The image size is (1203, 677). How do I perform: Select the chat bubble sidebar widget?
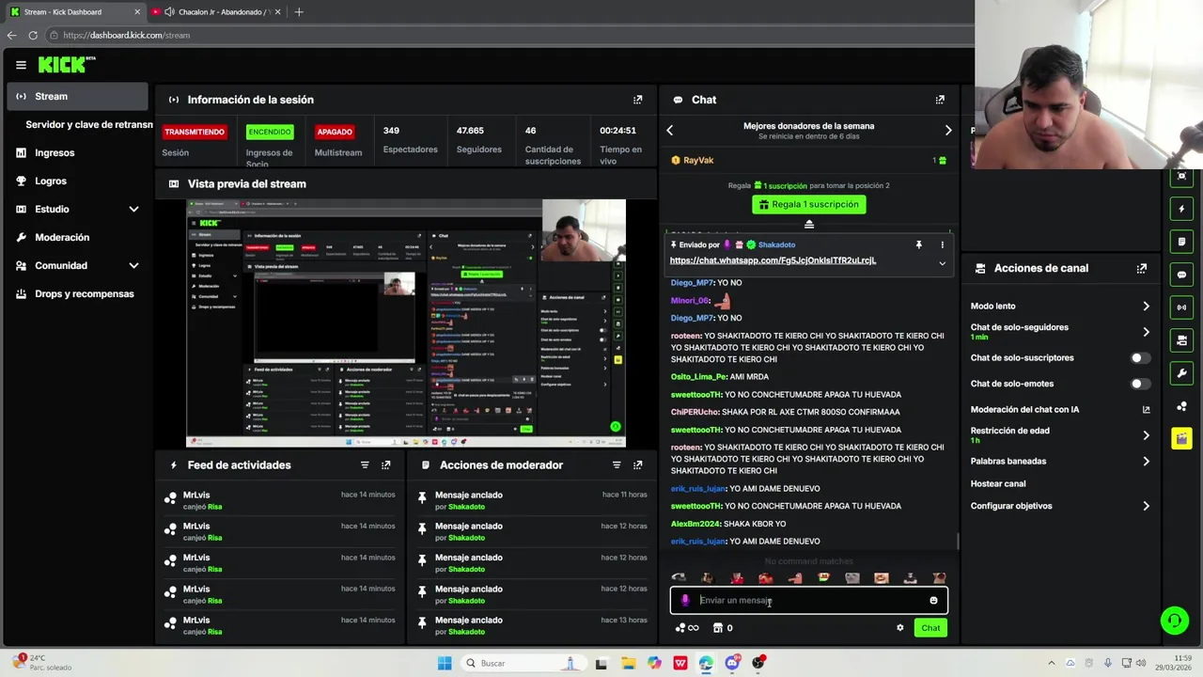[x=1182, y=275]
